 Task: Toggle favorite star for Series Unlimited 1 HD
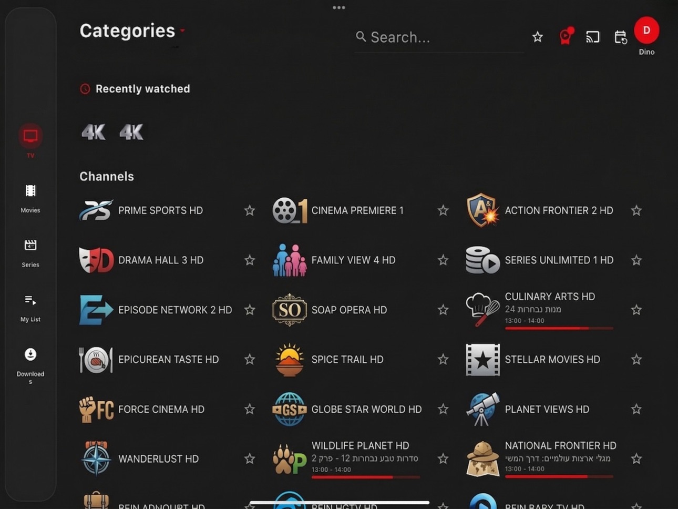point(636,260)
